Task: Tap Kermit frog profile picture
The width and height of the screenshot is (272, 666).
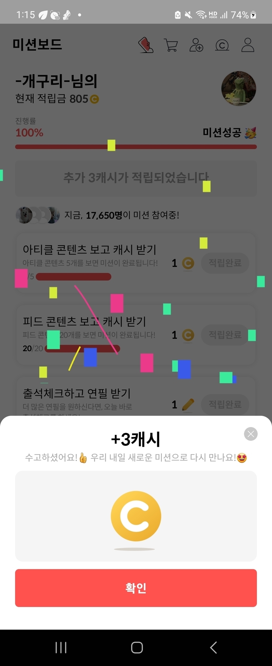Action: click(239, 88)
